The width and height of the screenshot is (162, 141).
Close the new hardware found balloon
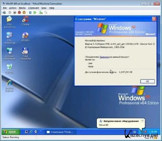click(142, 121)
